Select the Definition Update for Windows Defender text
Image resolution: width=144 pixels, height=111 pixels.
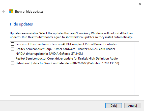(x=67, y=63)
